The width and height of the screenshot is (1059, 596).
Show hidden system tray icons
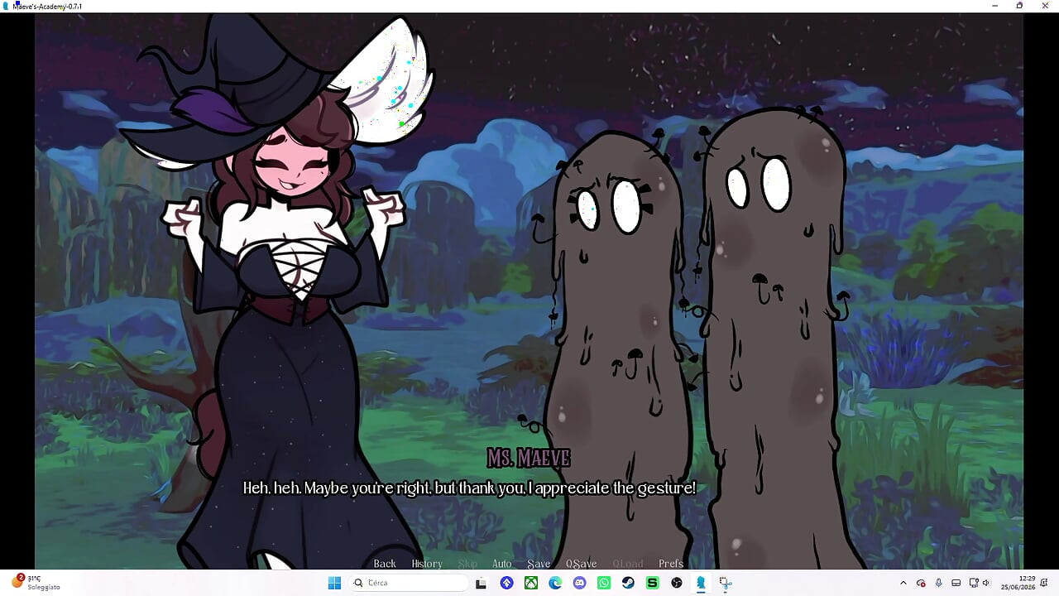[x=903, y=583]
